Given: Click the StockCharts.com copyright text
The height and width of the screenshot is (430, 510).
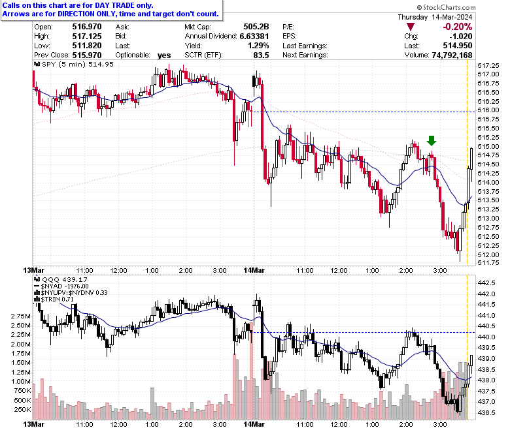Looking at the screenshot, I should click(446, 7).
